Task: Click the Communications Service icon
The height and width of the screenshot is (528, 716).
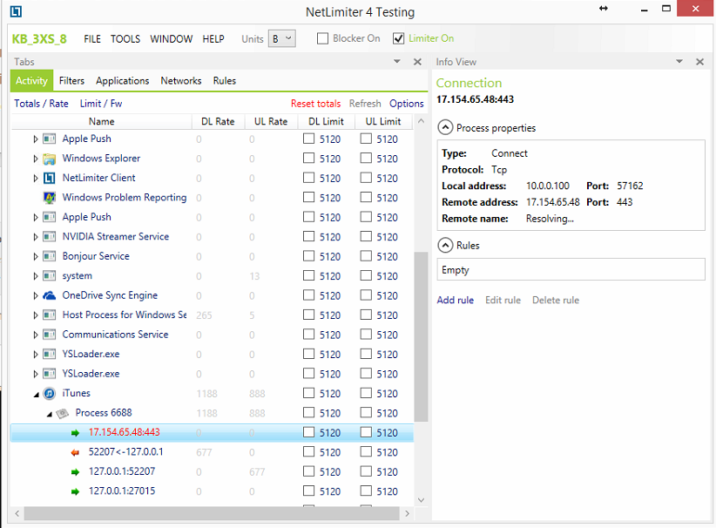Action: click(50, 335)
